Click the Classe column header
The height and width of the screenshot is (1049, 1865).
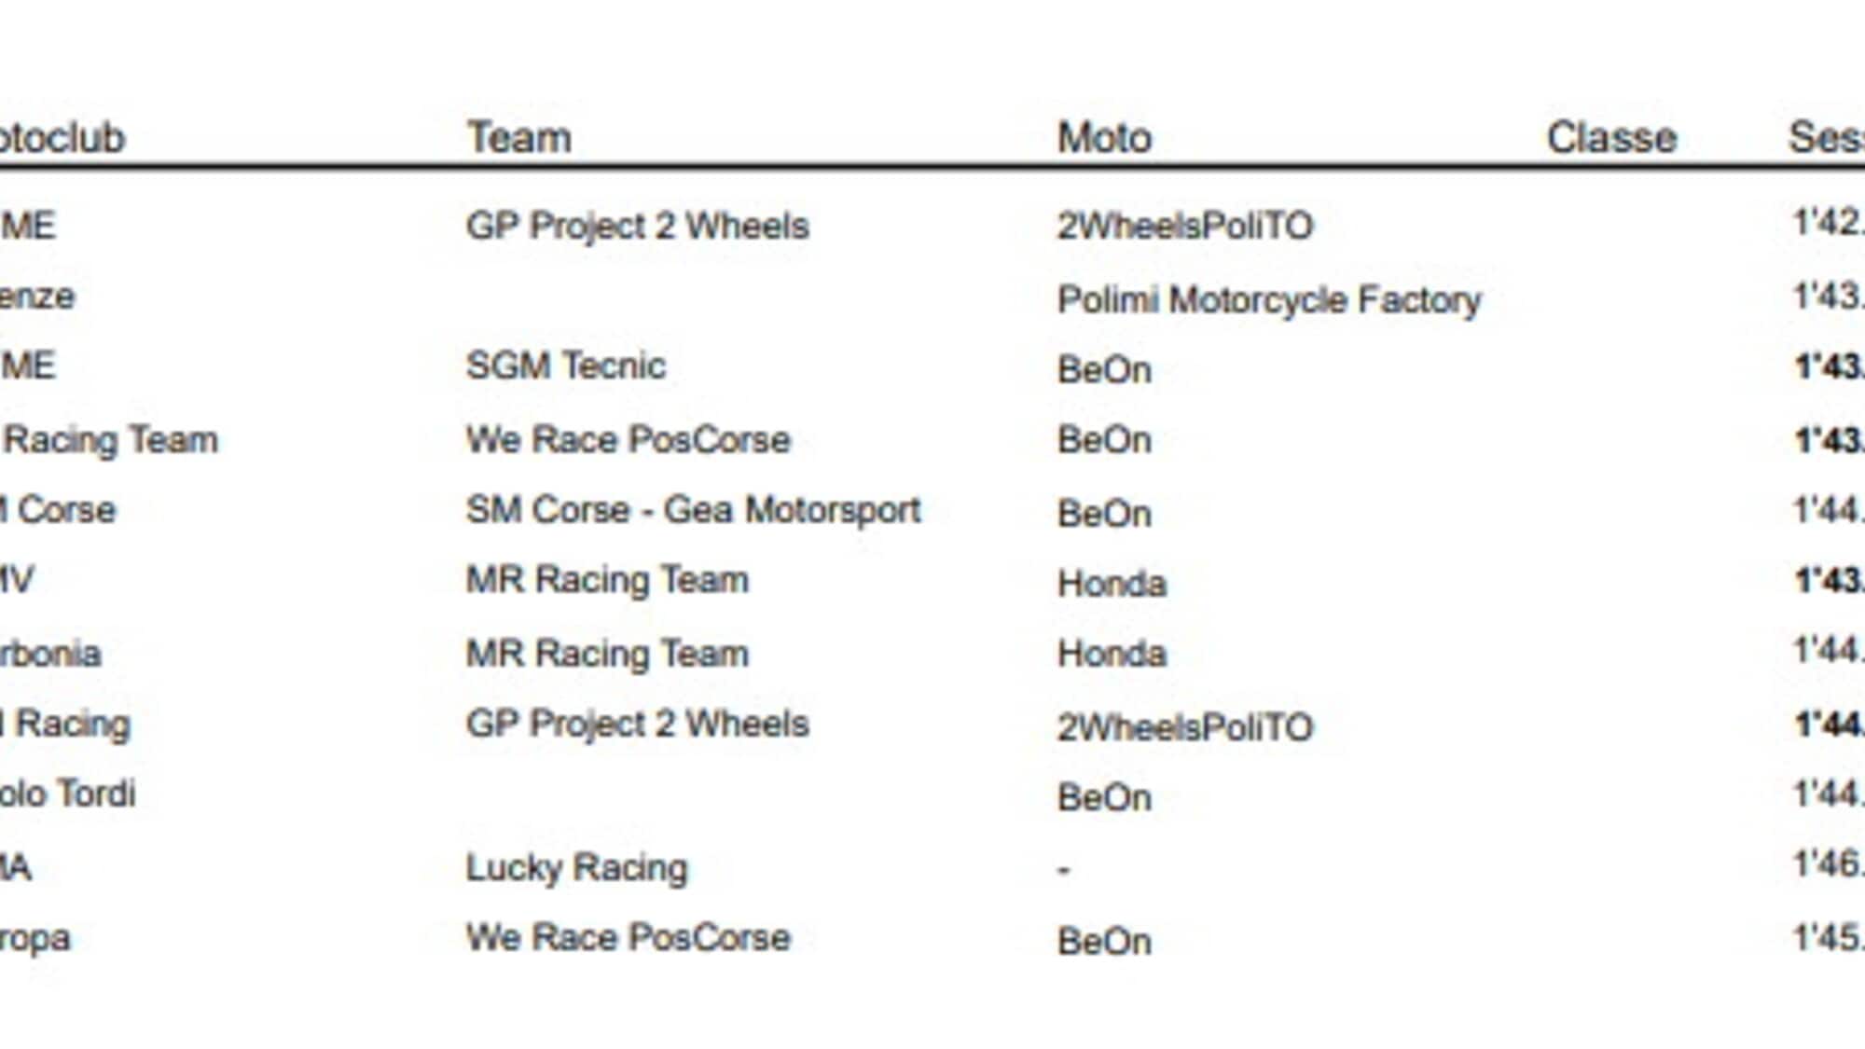tap(1611, 138)
